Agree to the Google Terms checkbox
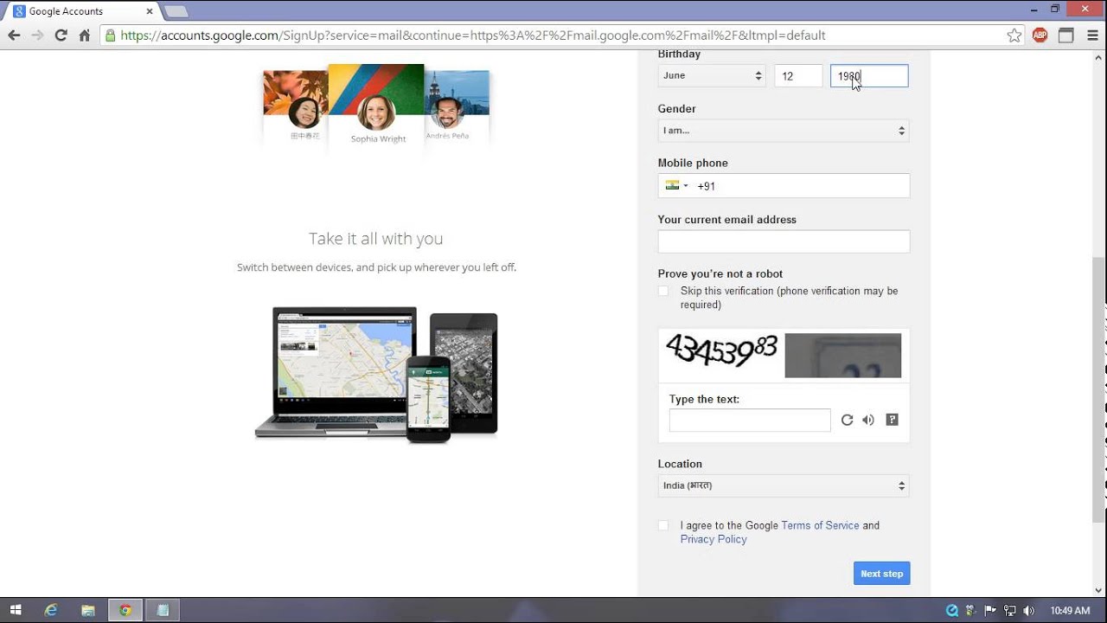 663,525
